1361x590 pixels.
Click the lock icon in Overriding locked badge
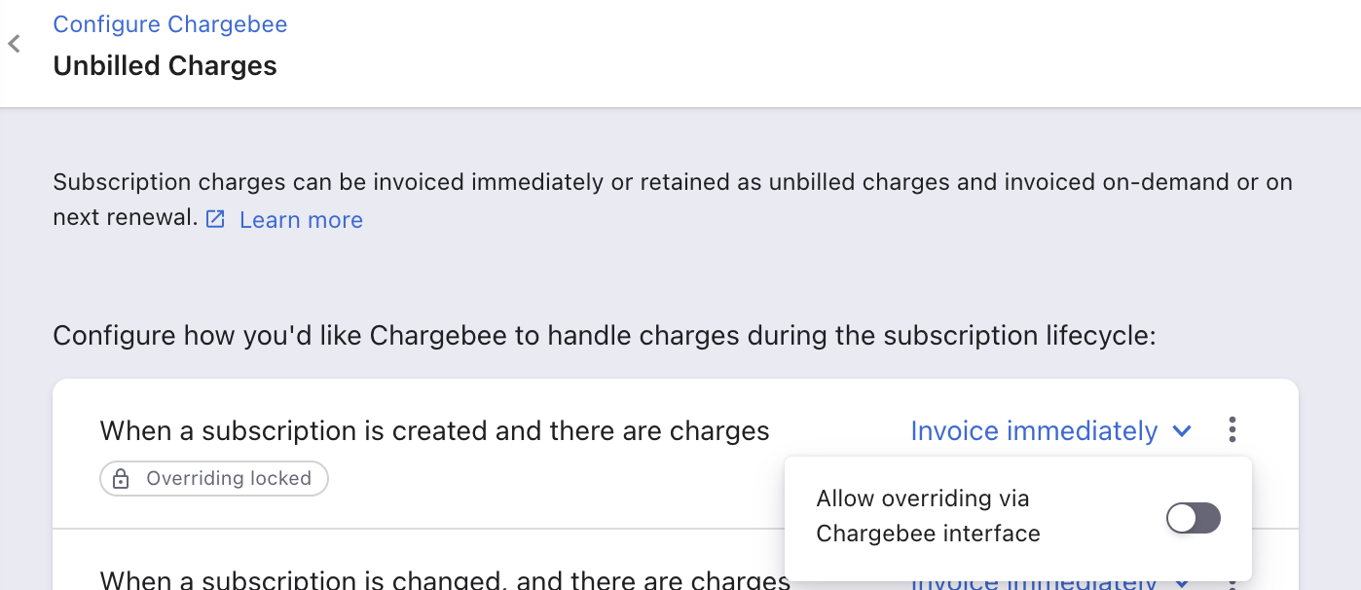tap(121, 478)
